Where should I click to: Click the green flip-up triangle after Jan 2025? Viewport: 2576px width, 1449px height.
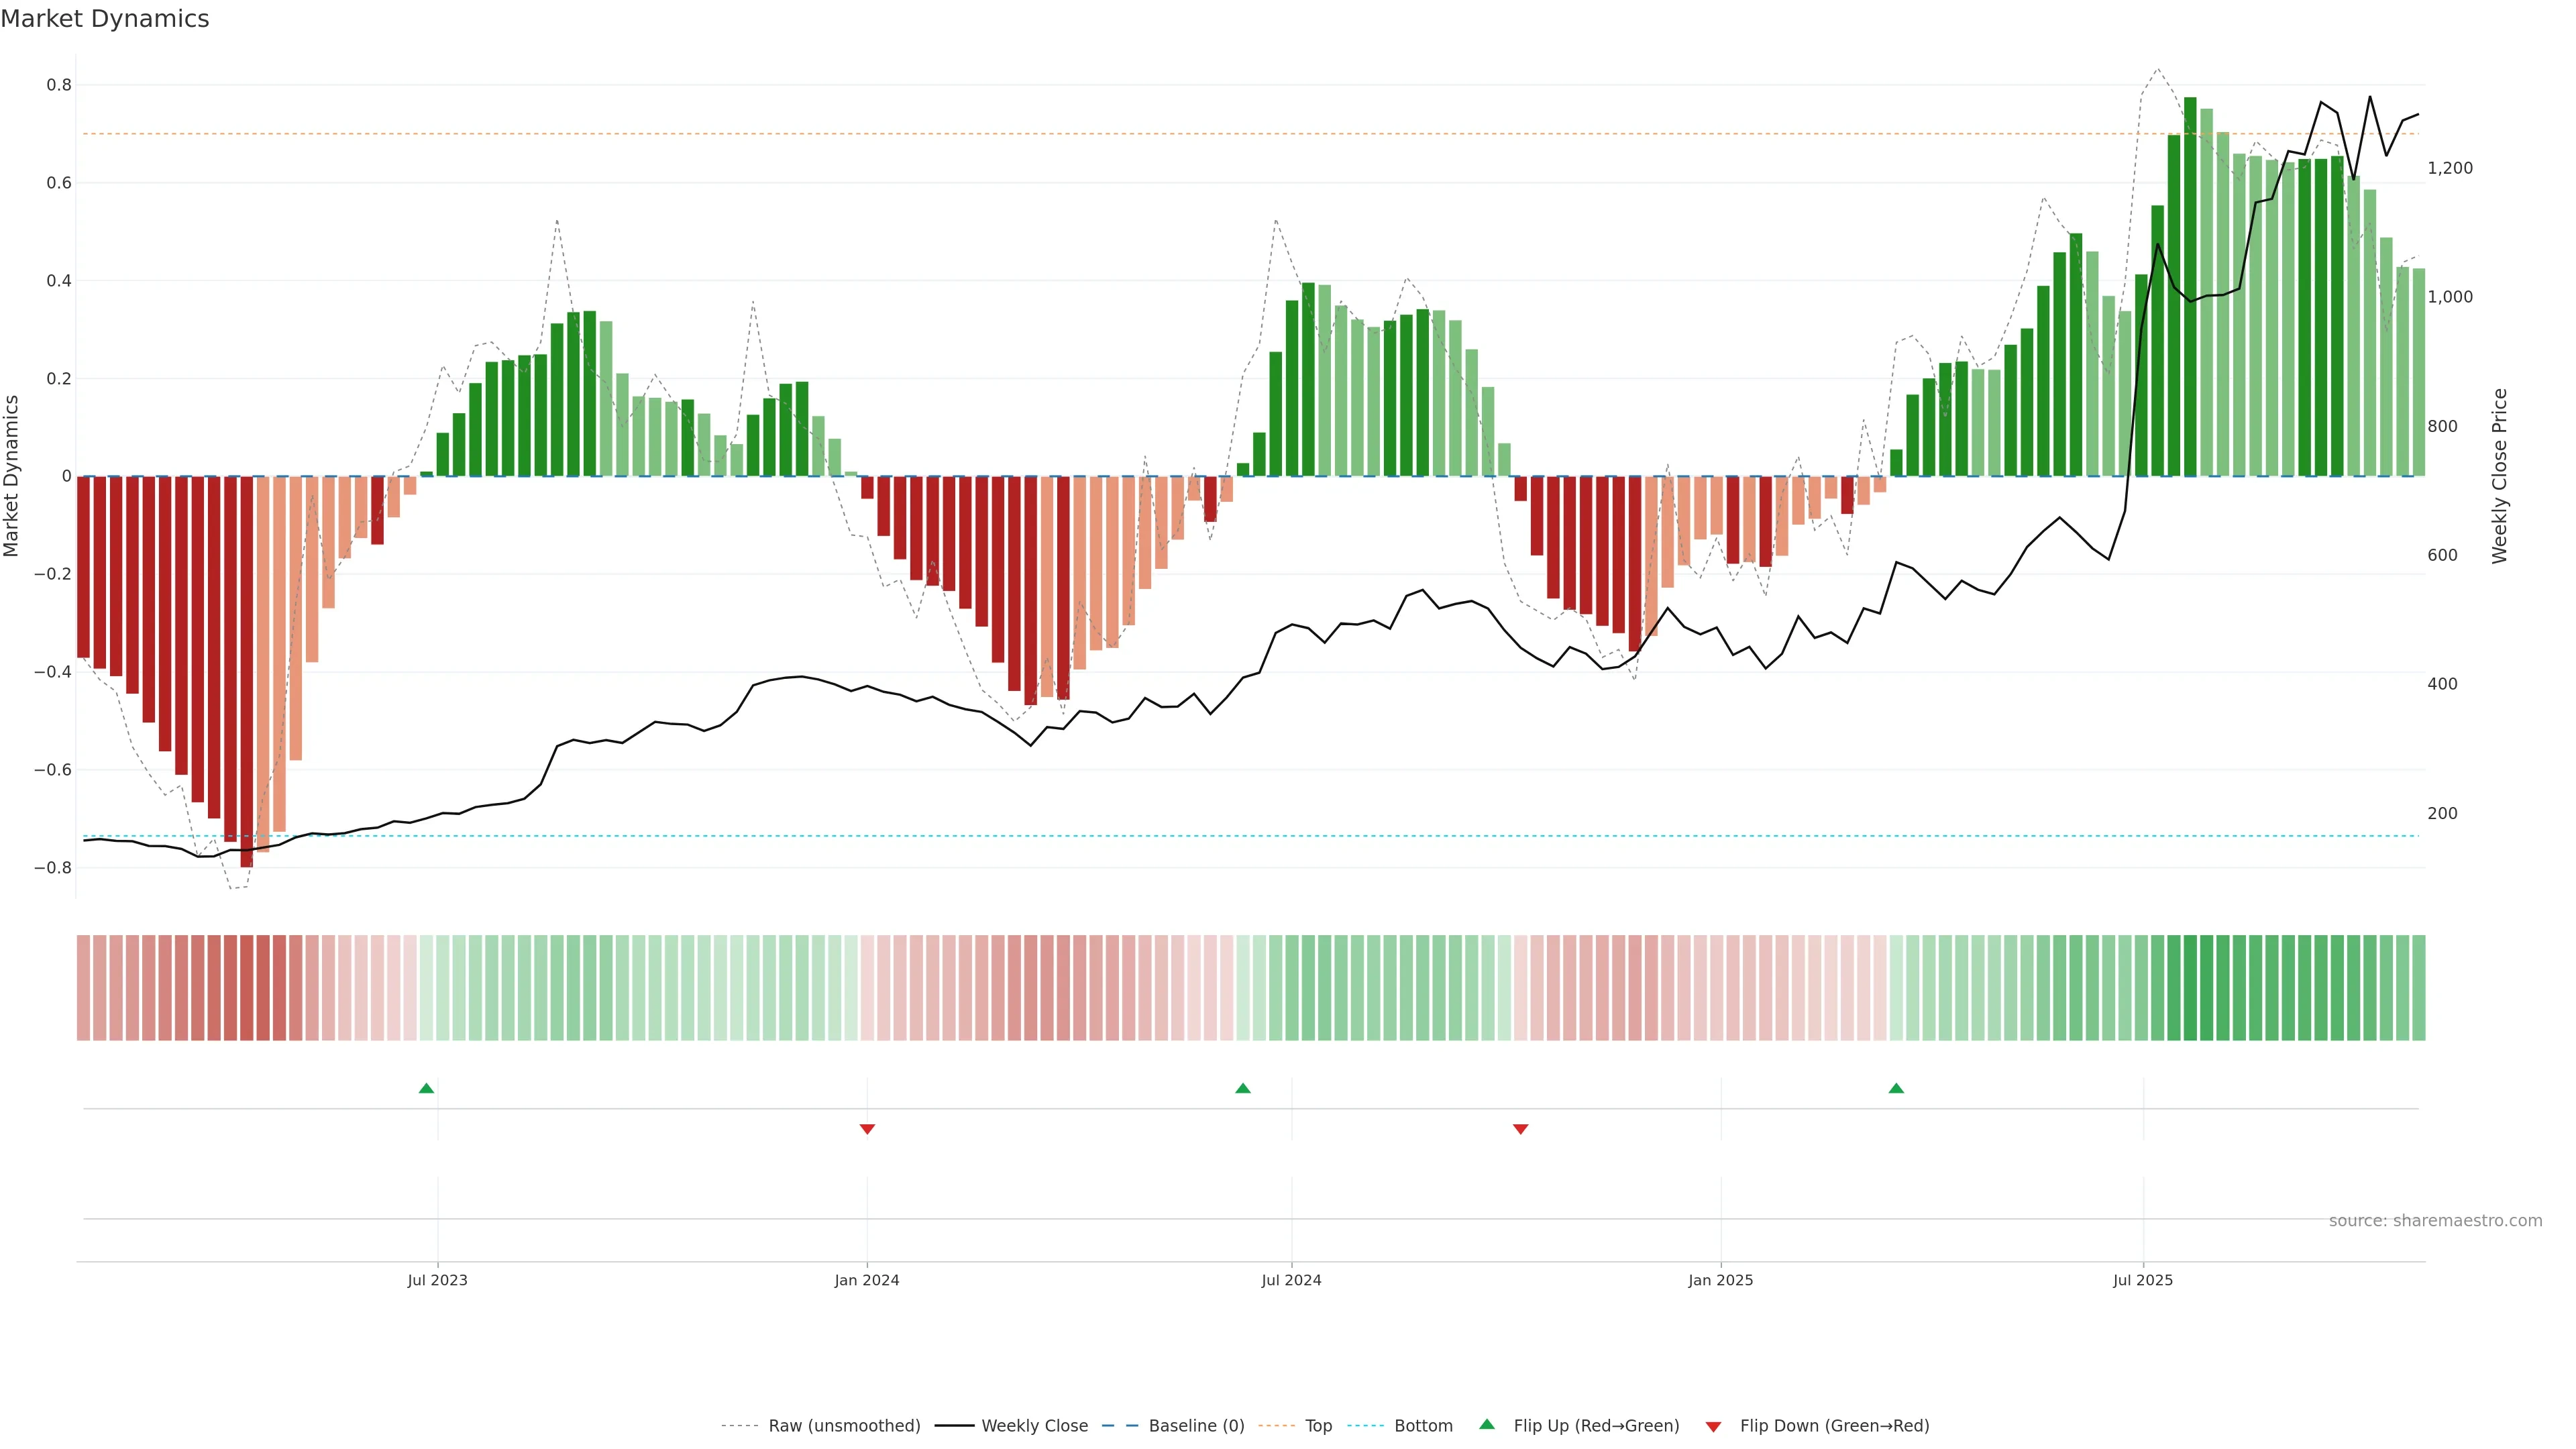pos(1896,1088)
